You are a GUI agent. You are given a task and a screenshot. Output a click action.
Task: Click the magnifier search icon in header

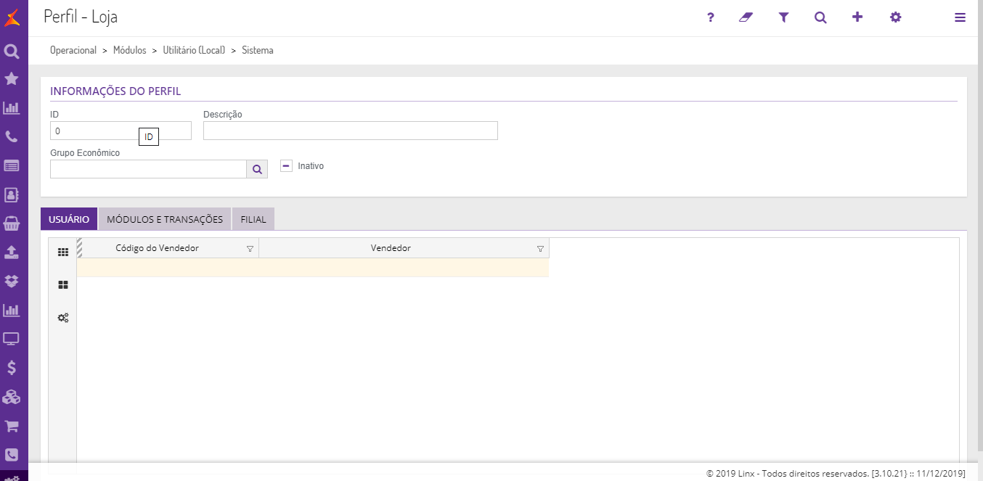click(x=820, y=17)
